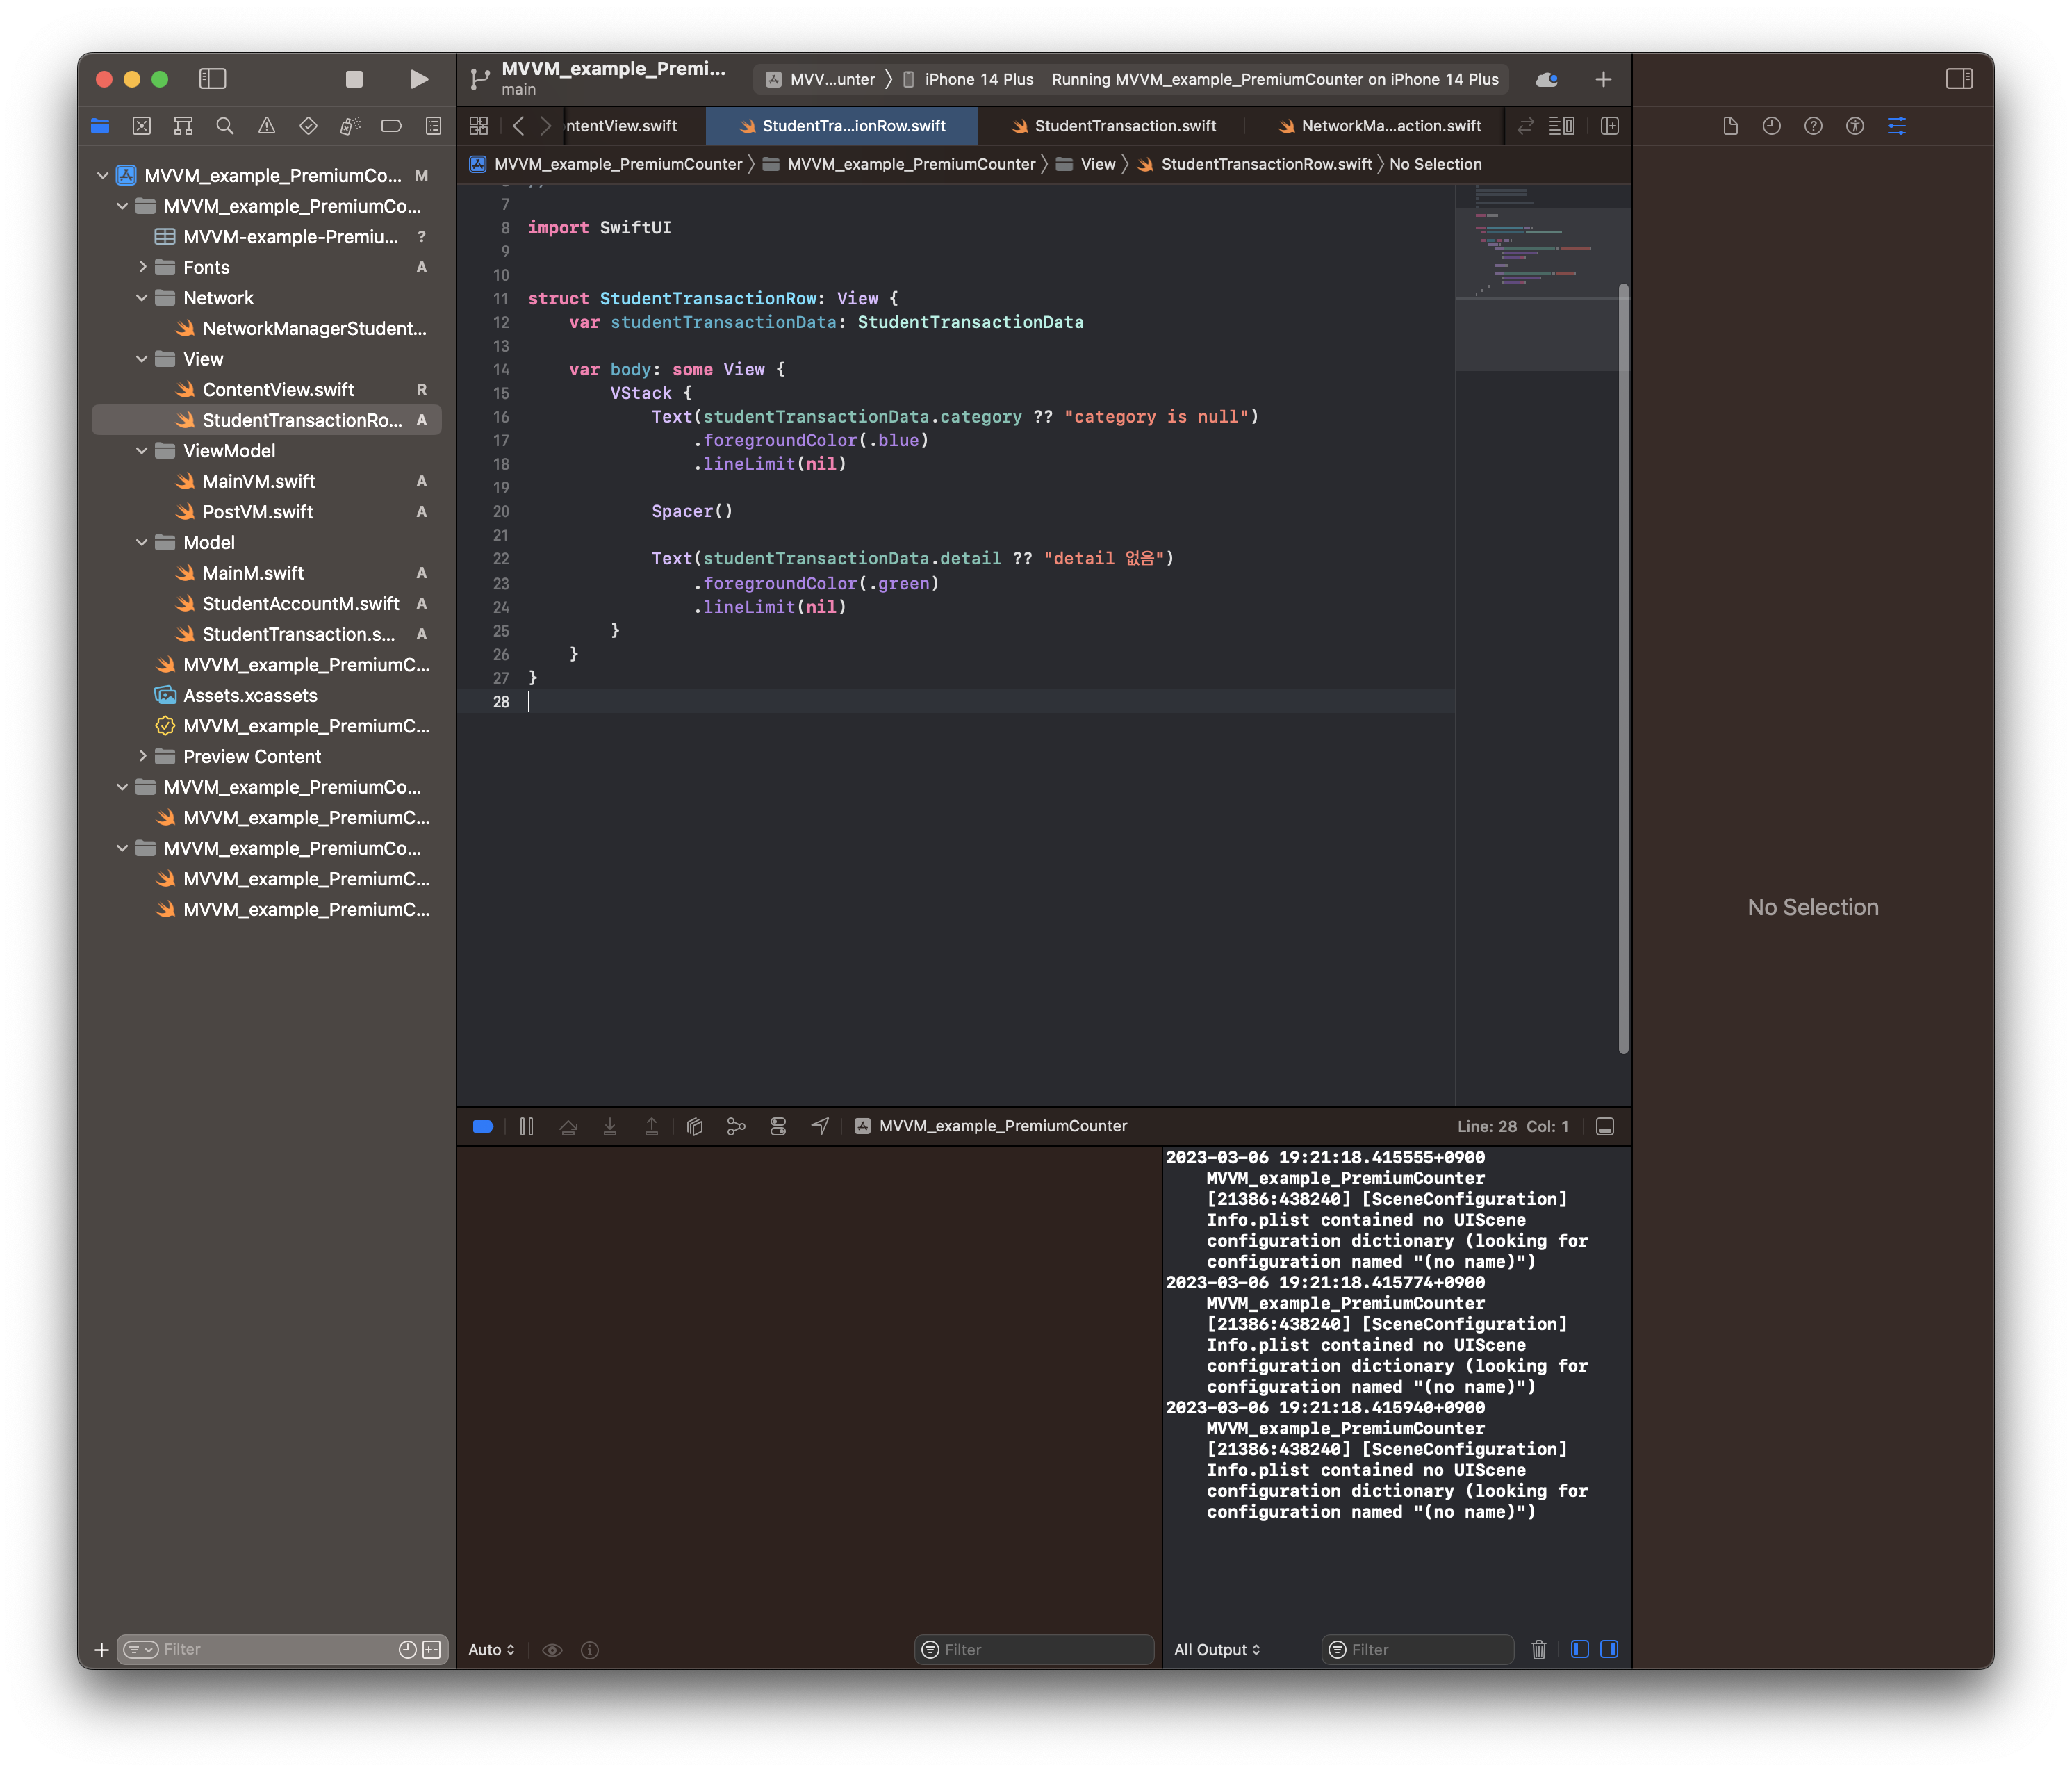Open the All Output dropdown
Screen dimensions: 2072x1772
point(1217,1649)
